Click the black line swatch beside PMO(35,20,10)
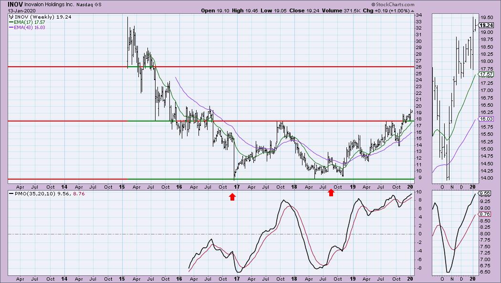The height and width of the screenshot is (283, 501). 11,193
